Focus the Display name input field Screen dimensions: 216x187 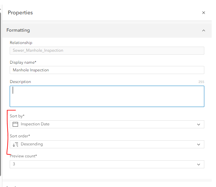coord(107,70)
